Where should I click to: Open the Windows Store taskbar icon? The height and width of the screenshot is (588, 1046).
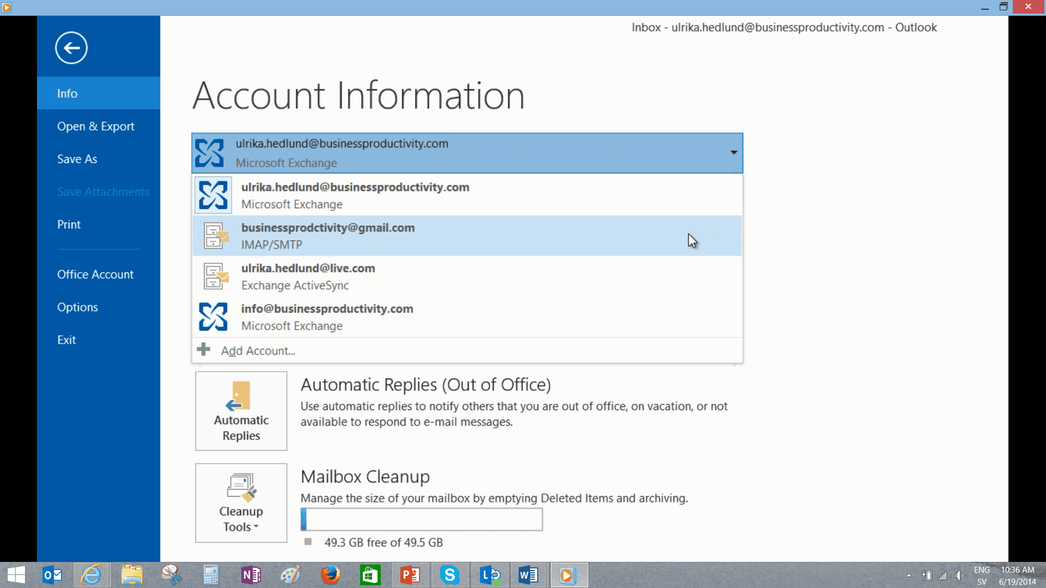click(x=370, y=575)
